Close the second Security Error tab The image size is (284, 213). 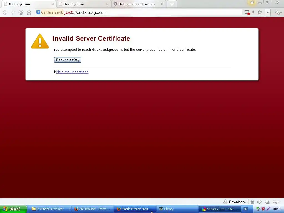[x=107, y=4]
